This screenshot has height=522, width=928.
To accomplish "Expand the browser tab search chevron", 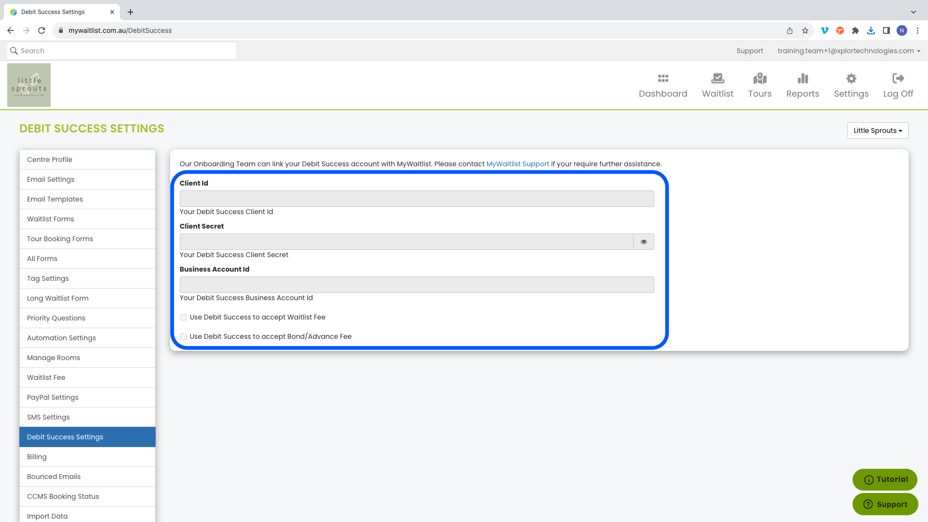I will pyautogui.click(x=913, y=12).
